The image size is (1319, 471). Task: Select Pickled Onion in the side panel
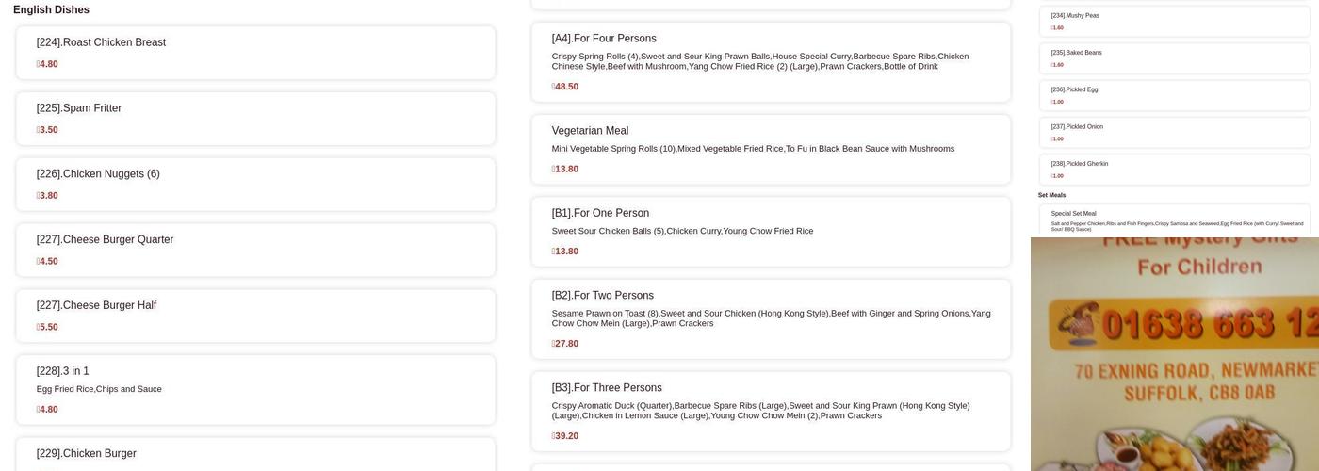[x=1174, y=132]
